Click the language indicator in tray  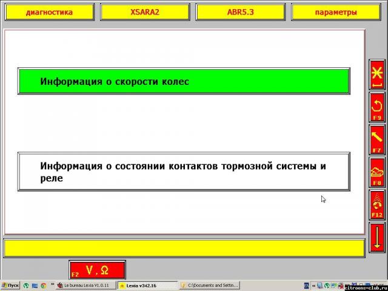tap(306, 286)
